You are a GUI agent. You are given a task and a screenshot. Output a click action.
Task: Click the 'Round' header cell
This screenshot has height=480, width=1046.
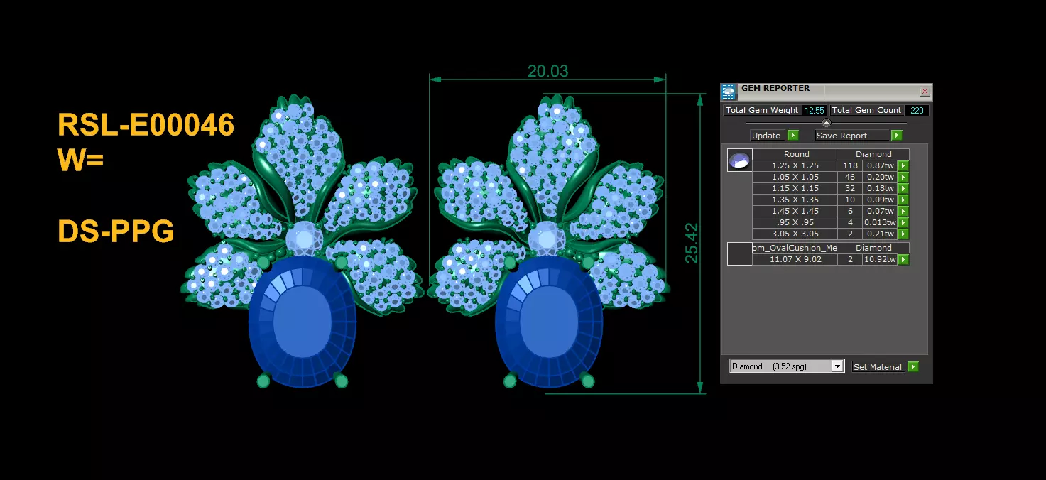click(x=795, y=154)
